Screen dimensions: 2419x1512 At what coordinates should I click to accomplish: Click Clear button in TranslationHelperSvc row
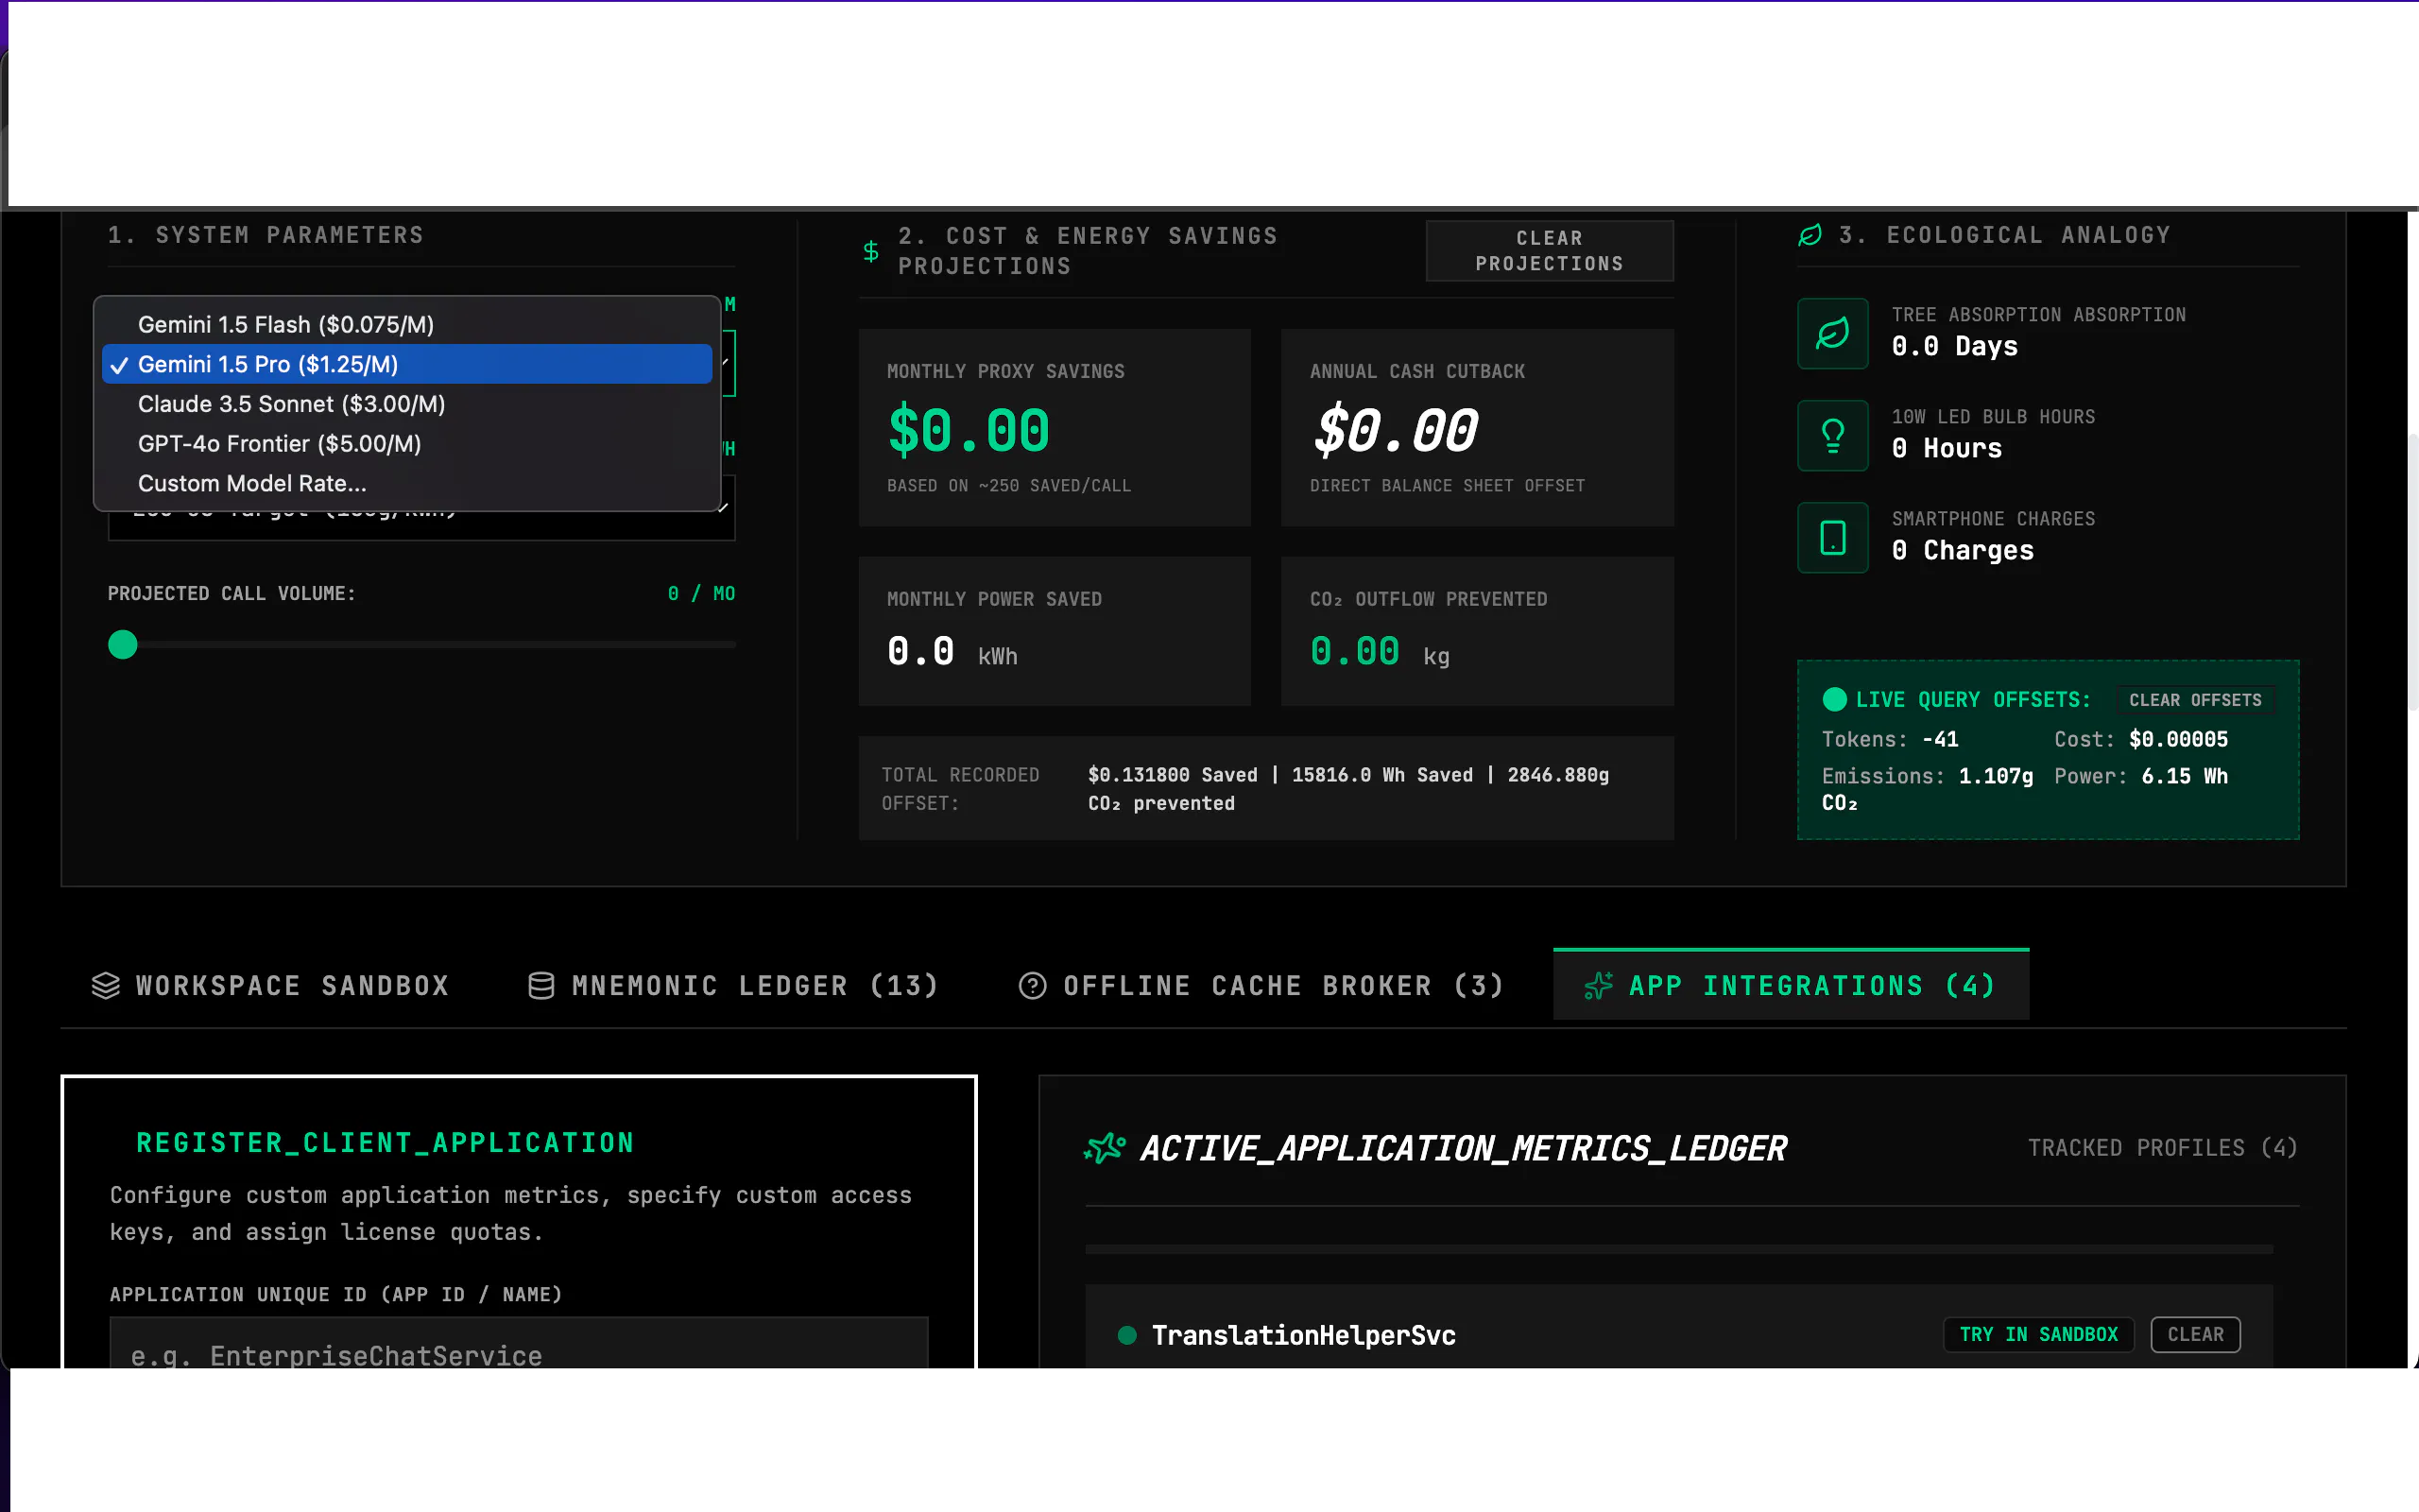coord(2195,1335)
